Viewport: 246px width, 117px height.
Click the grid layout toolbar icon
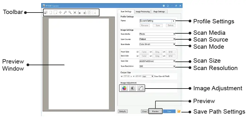click(x=89, y=13)
